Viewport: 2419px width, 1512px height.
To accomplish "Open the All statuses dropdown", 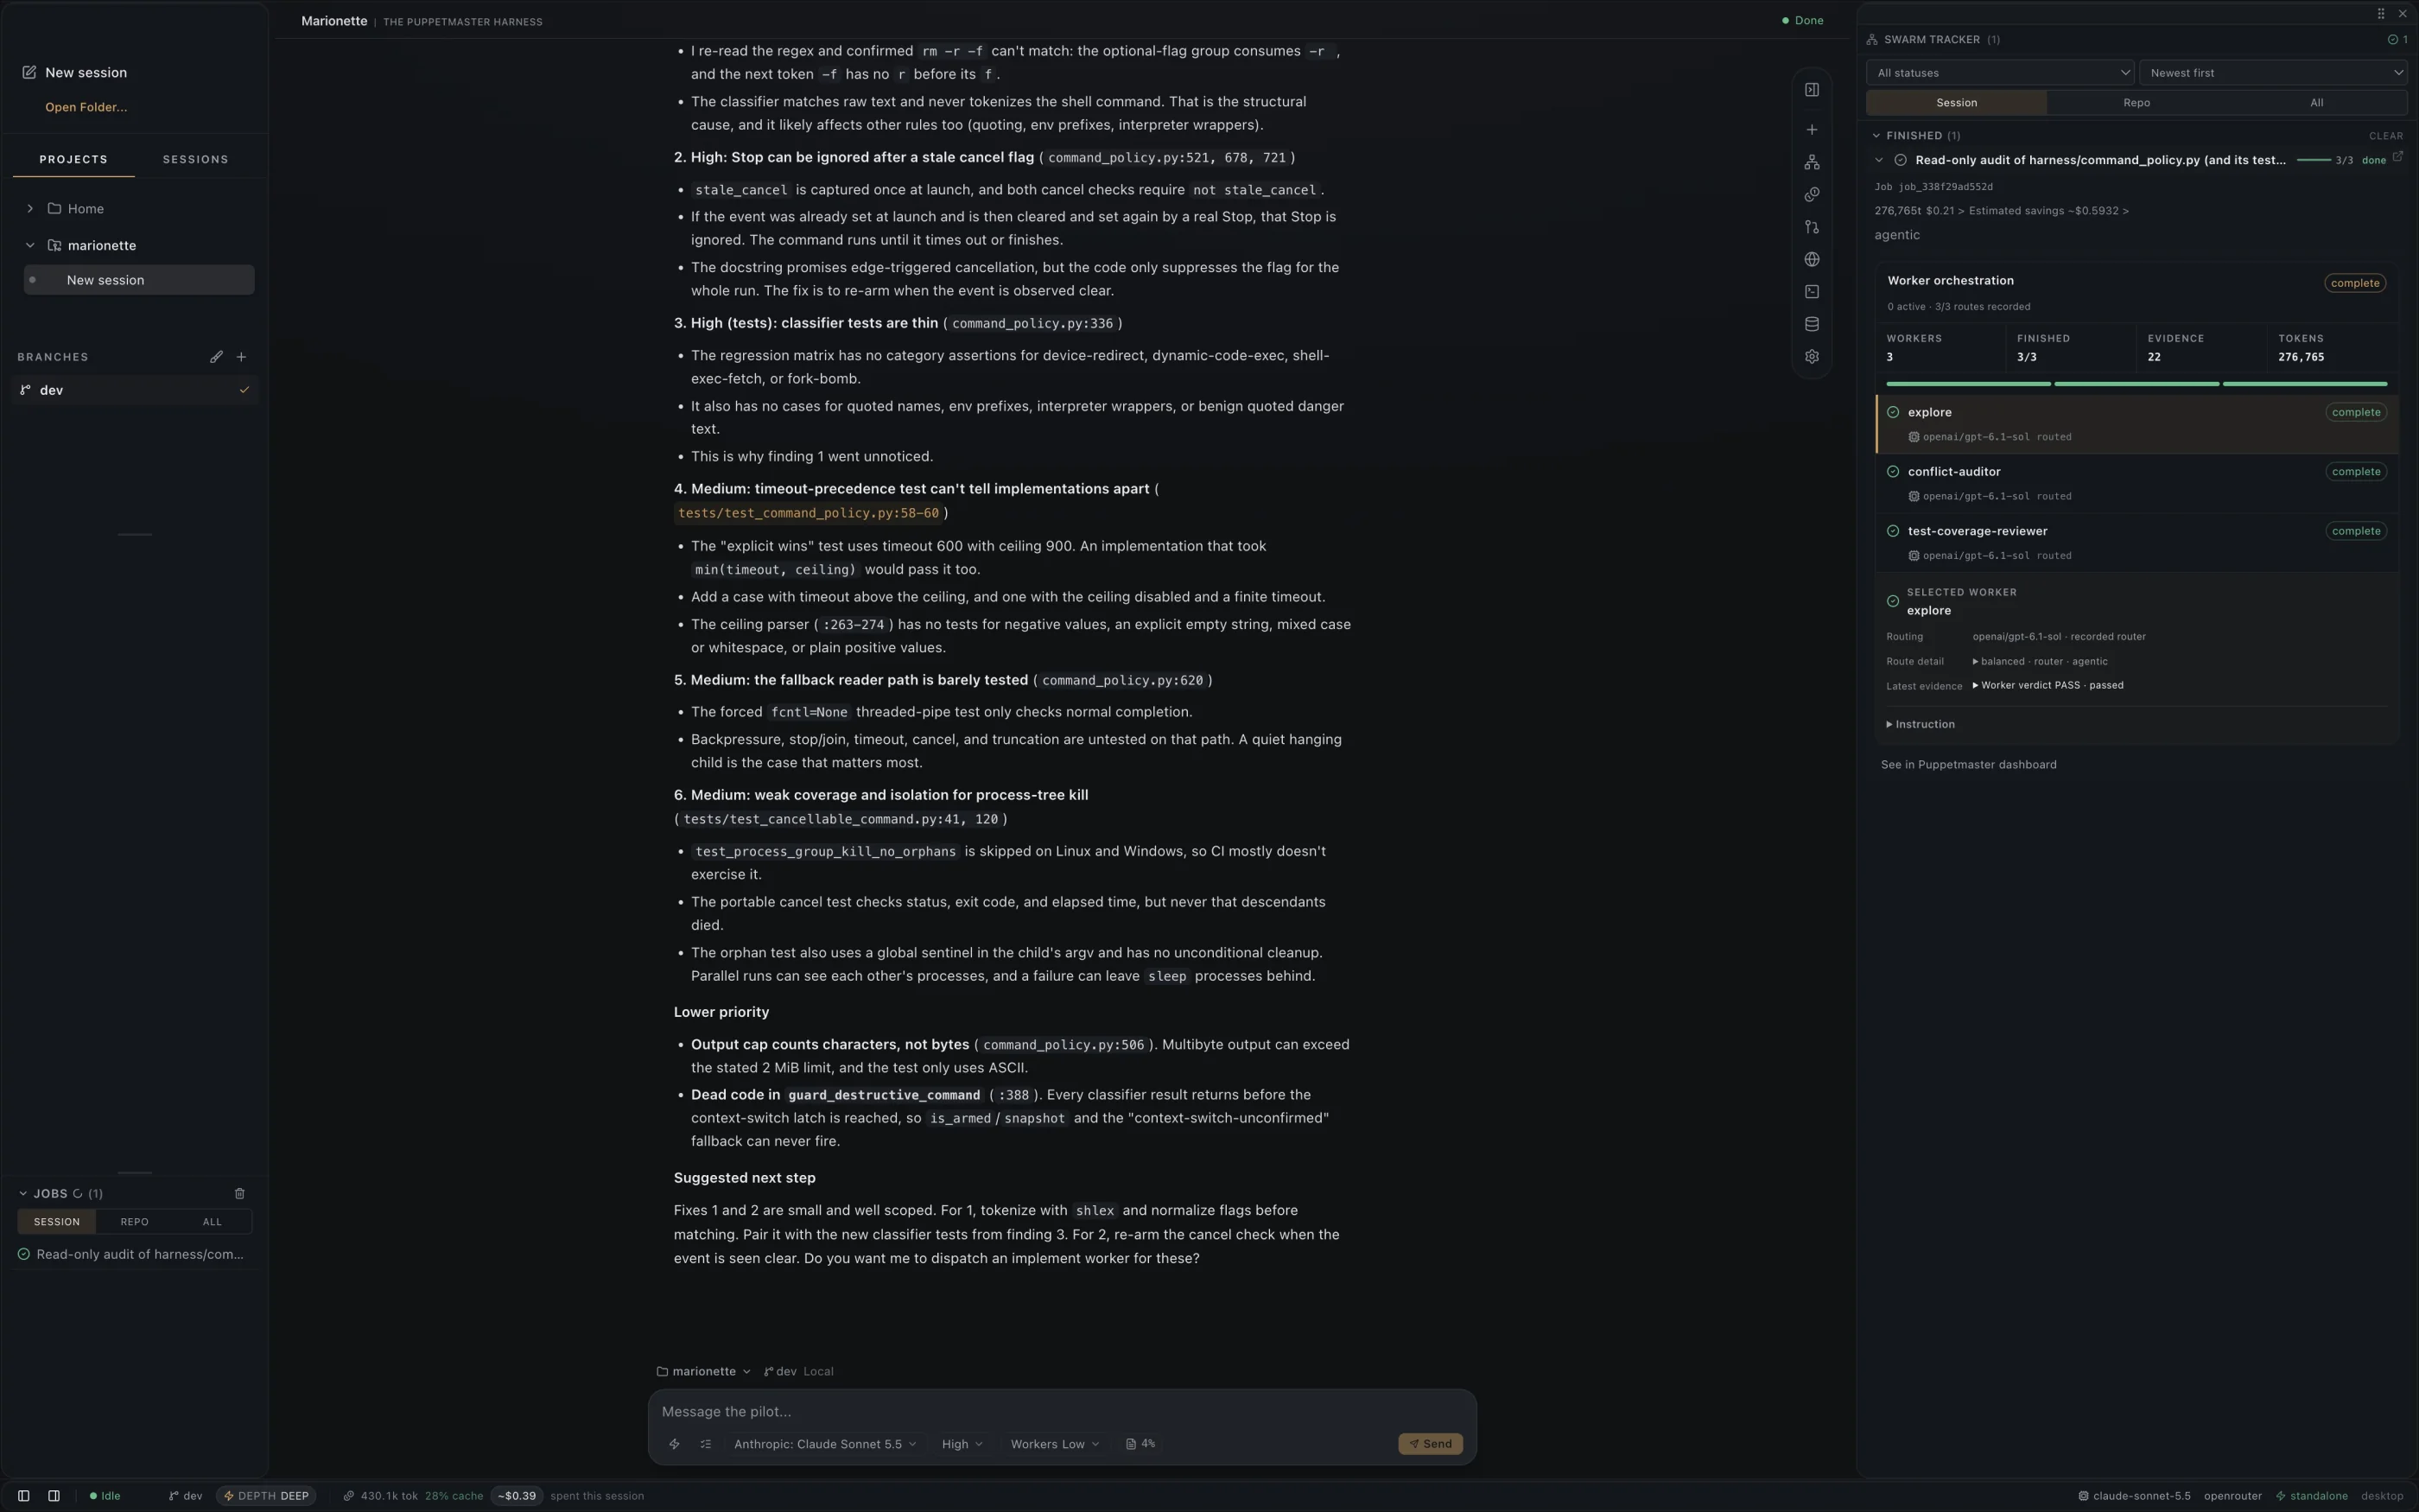I will pyautogui.click(x=1999, y=73).
